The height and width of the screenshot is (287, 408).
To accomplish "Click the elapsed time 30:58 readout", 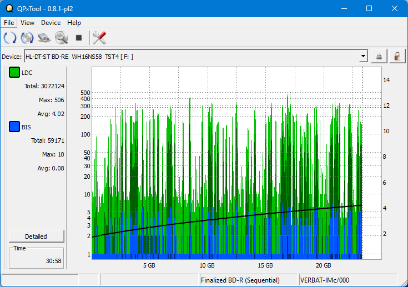I will point(54,261).
